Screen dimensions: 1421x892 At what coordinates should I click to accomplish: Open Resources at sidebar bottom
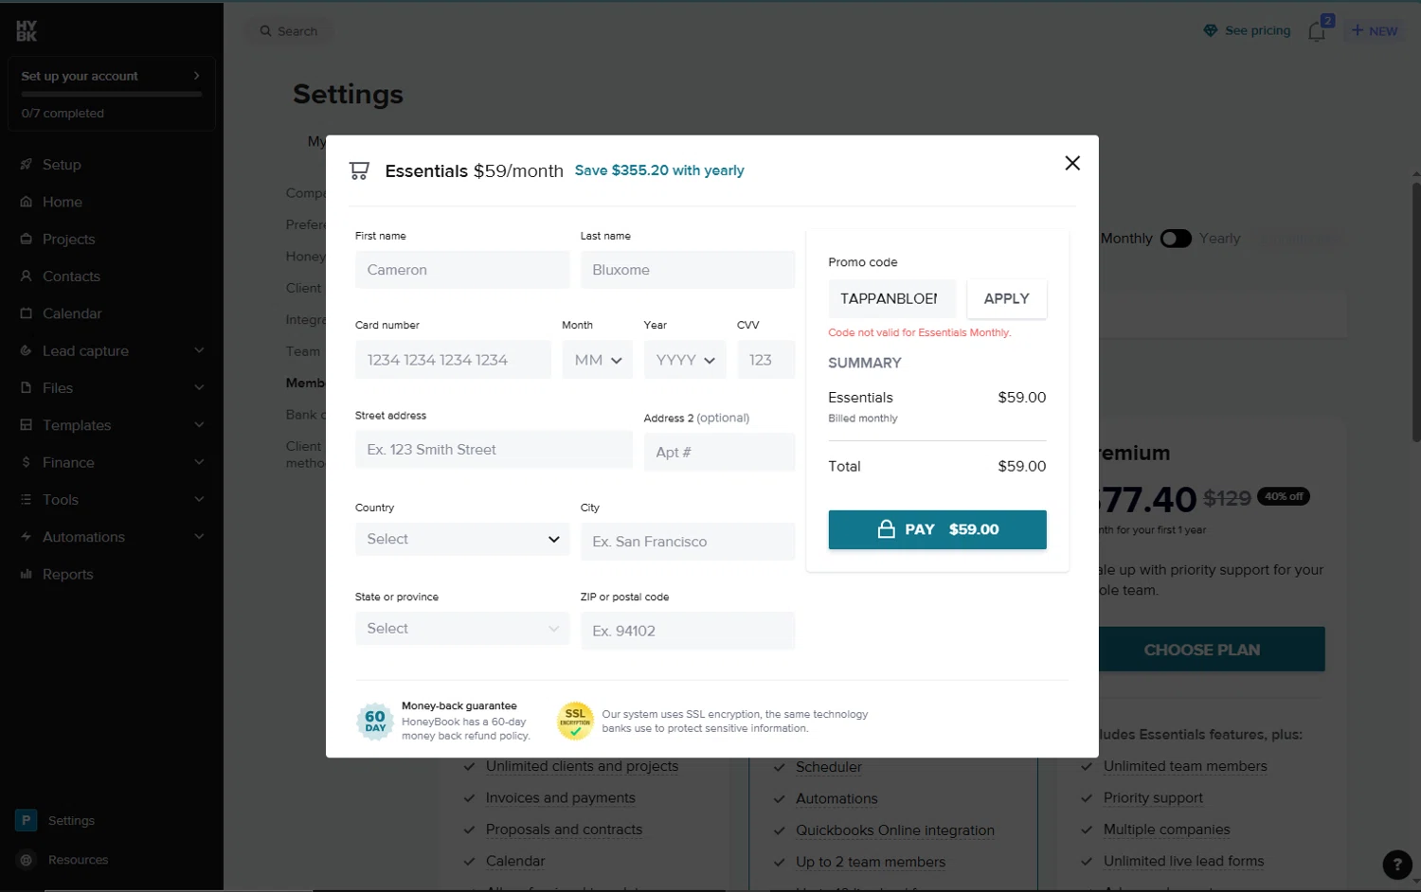click(78, 860)
